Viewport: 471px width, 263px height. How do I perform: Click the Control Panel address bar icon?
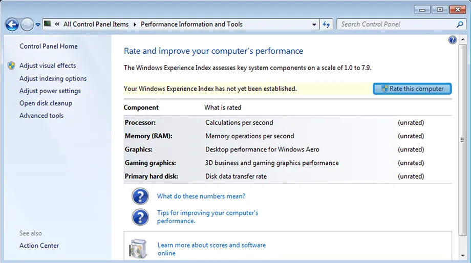48,24
